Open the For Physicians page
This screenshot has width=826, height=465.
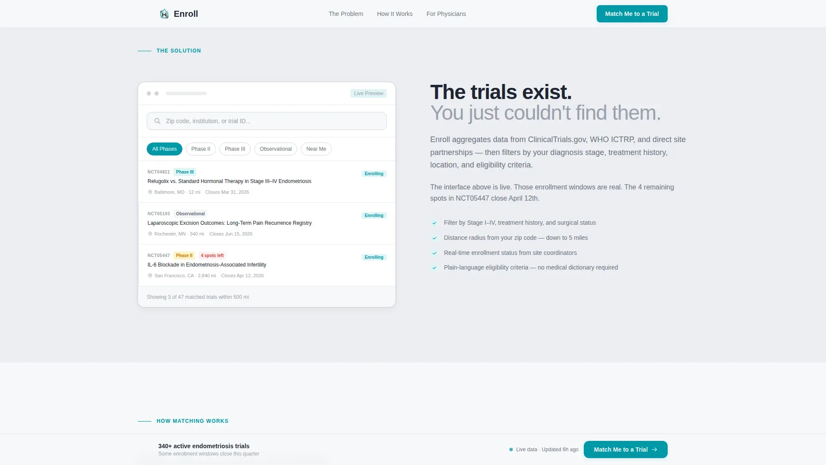click(446, 14)
